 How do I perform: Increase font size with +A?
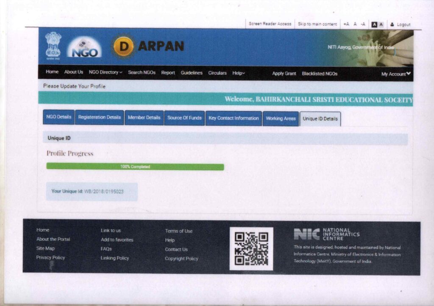pyautogui.click(x=346, y=24)
